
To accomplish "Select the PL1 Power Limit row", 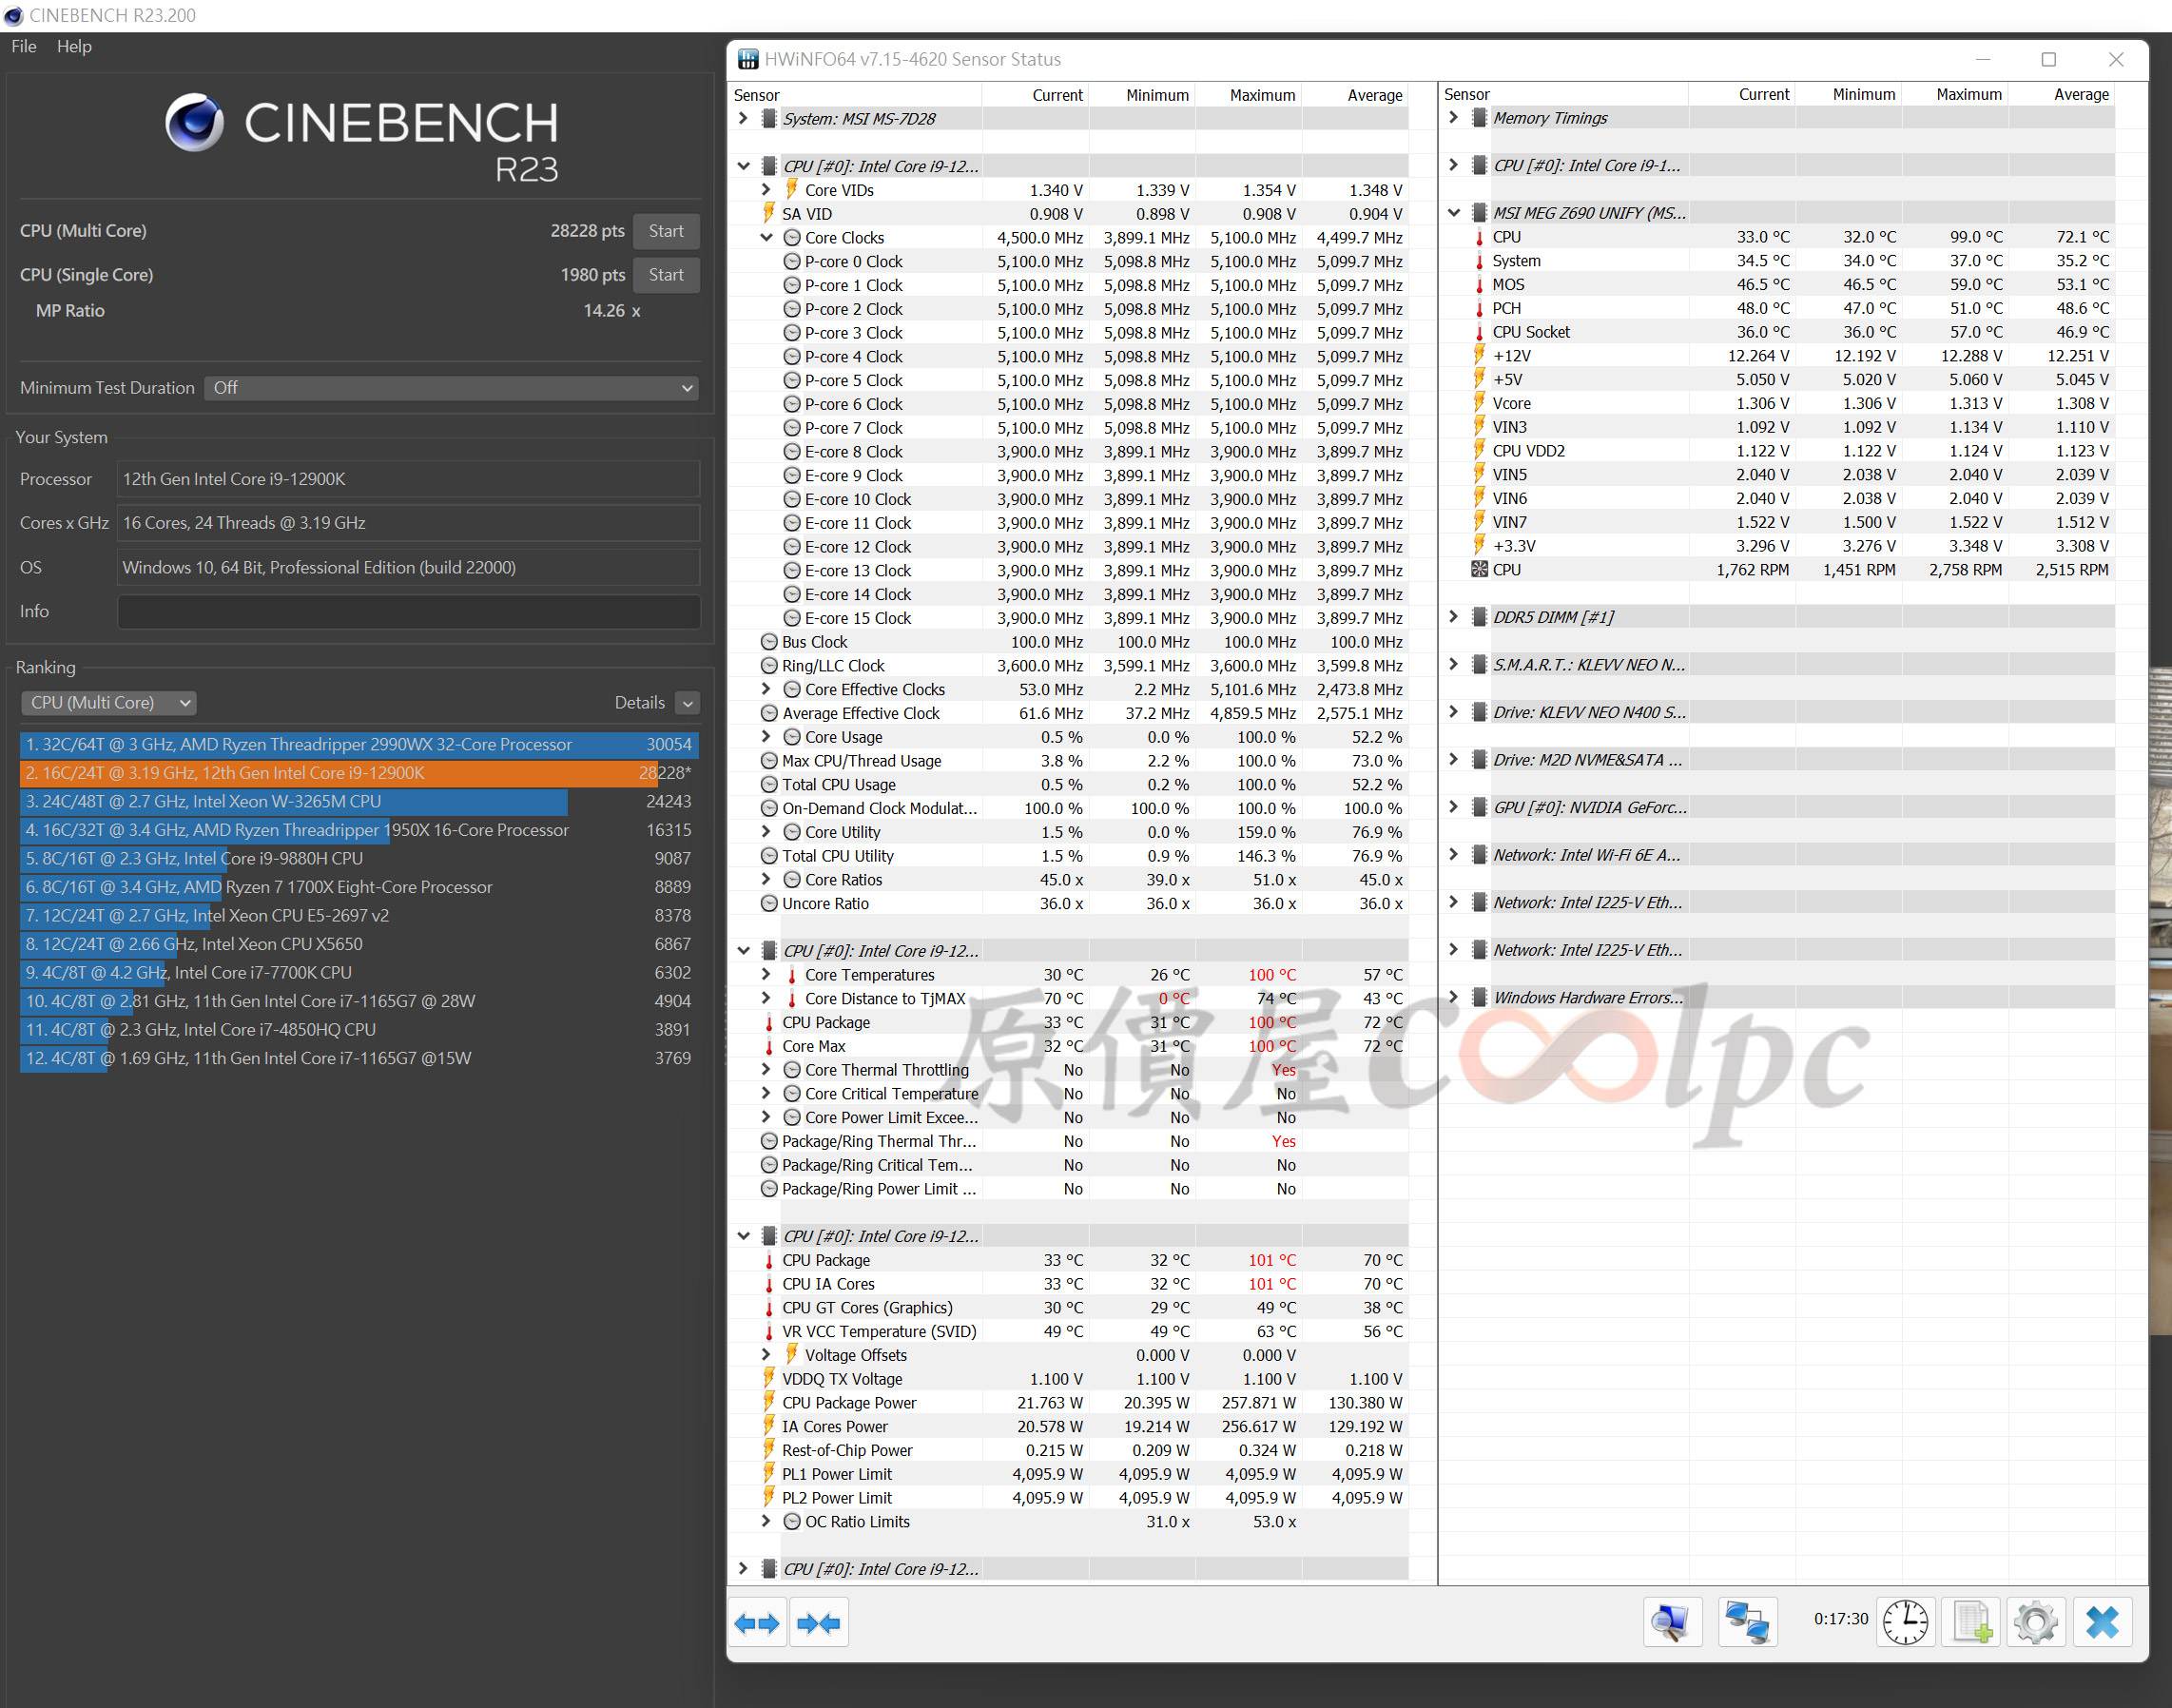I will point(1070,1474).
